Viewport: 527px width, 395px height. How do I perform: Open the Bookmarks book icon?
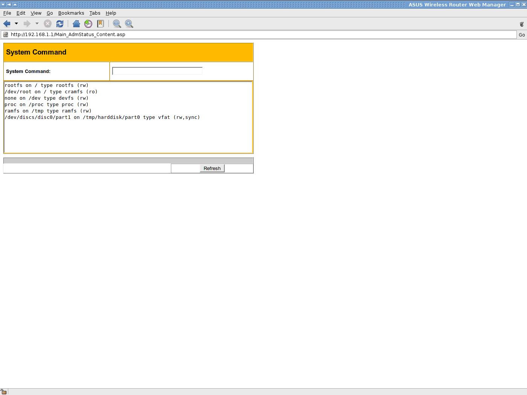click(101, 24)
